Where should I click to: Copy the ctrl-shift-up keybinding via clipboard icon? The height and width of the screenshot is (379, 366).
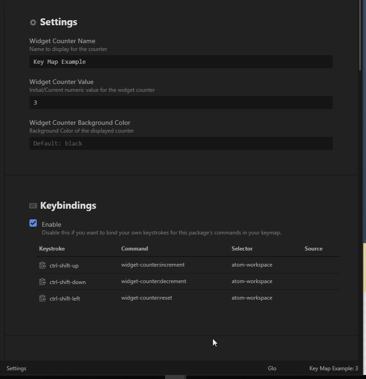click(43, 265)
